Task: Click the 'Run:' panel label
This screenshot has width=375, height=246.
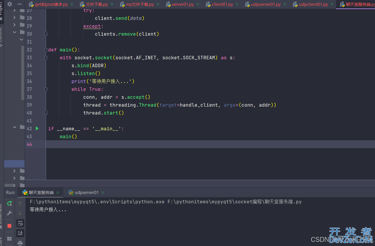Action: (11, 193)
